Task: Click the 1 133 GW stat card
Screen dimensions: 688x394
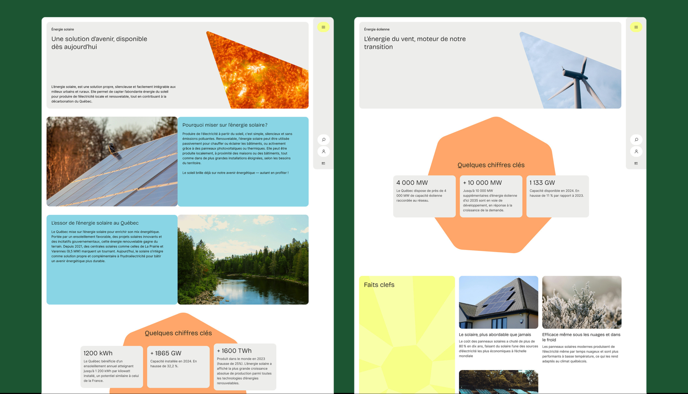Action: tap(558, 196)
